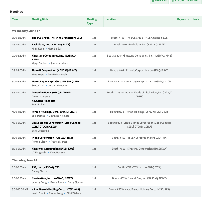Select Booth #423 IRIDEX Corporation location
This screenshot has width=216, height=204.
tap(139, 138)
